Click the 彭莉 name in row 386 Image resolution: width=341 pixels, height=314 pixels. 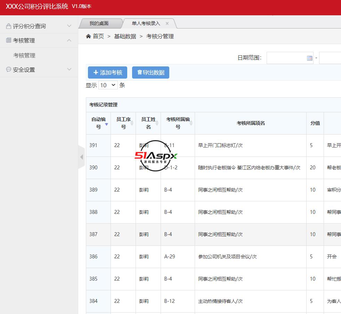click(x=144, y=257)
